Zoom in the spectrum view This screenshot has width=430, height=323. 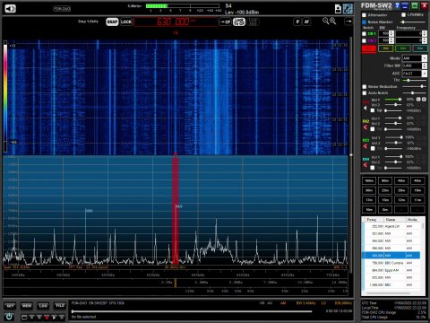332,21
